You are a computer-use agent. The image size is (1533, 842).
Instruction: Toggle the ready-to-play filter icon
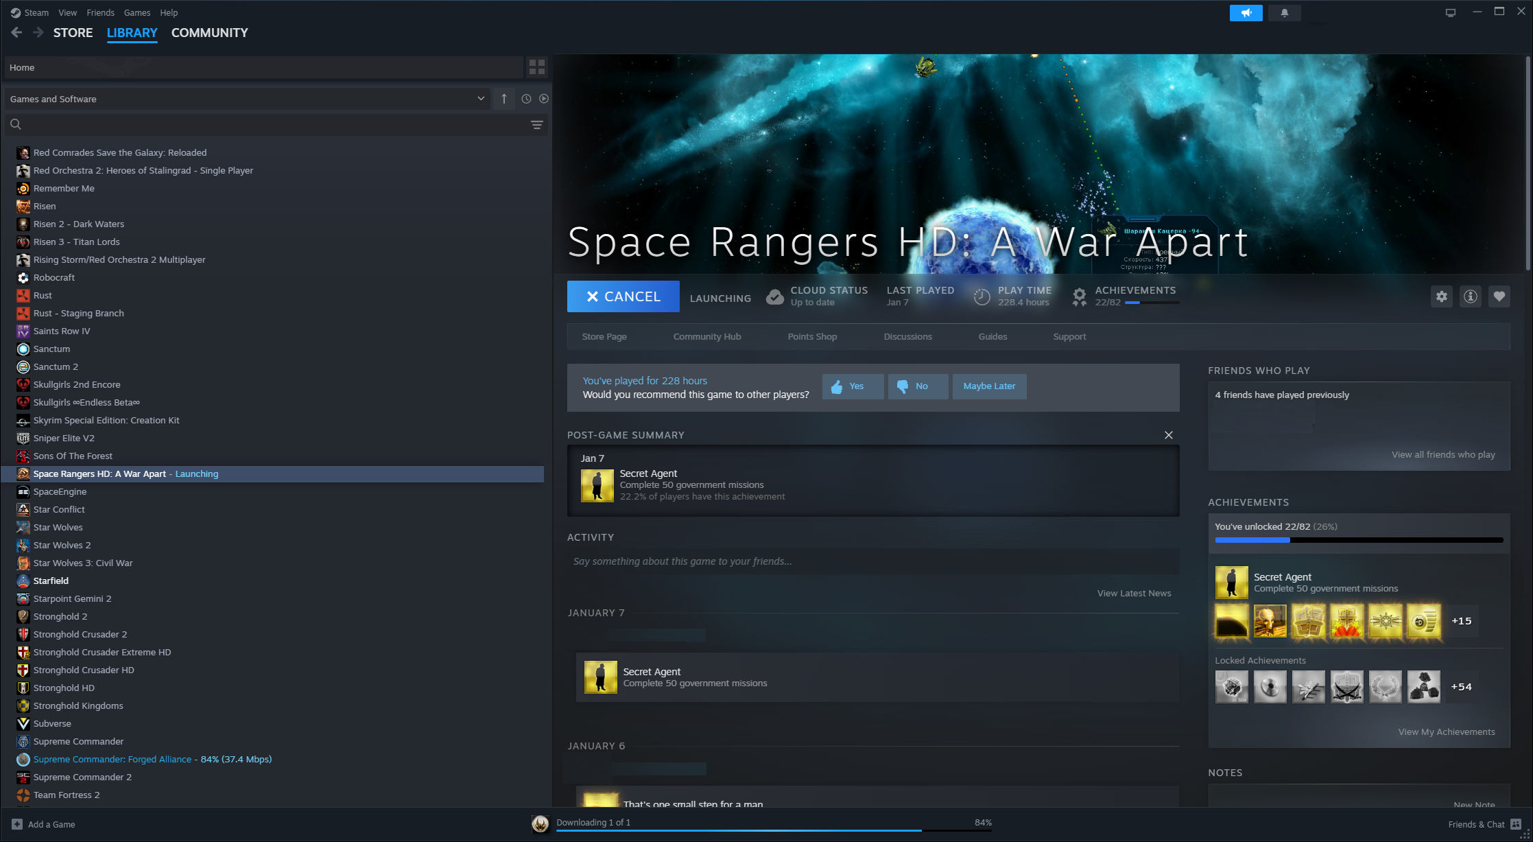(x=543, y=99)
